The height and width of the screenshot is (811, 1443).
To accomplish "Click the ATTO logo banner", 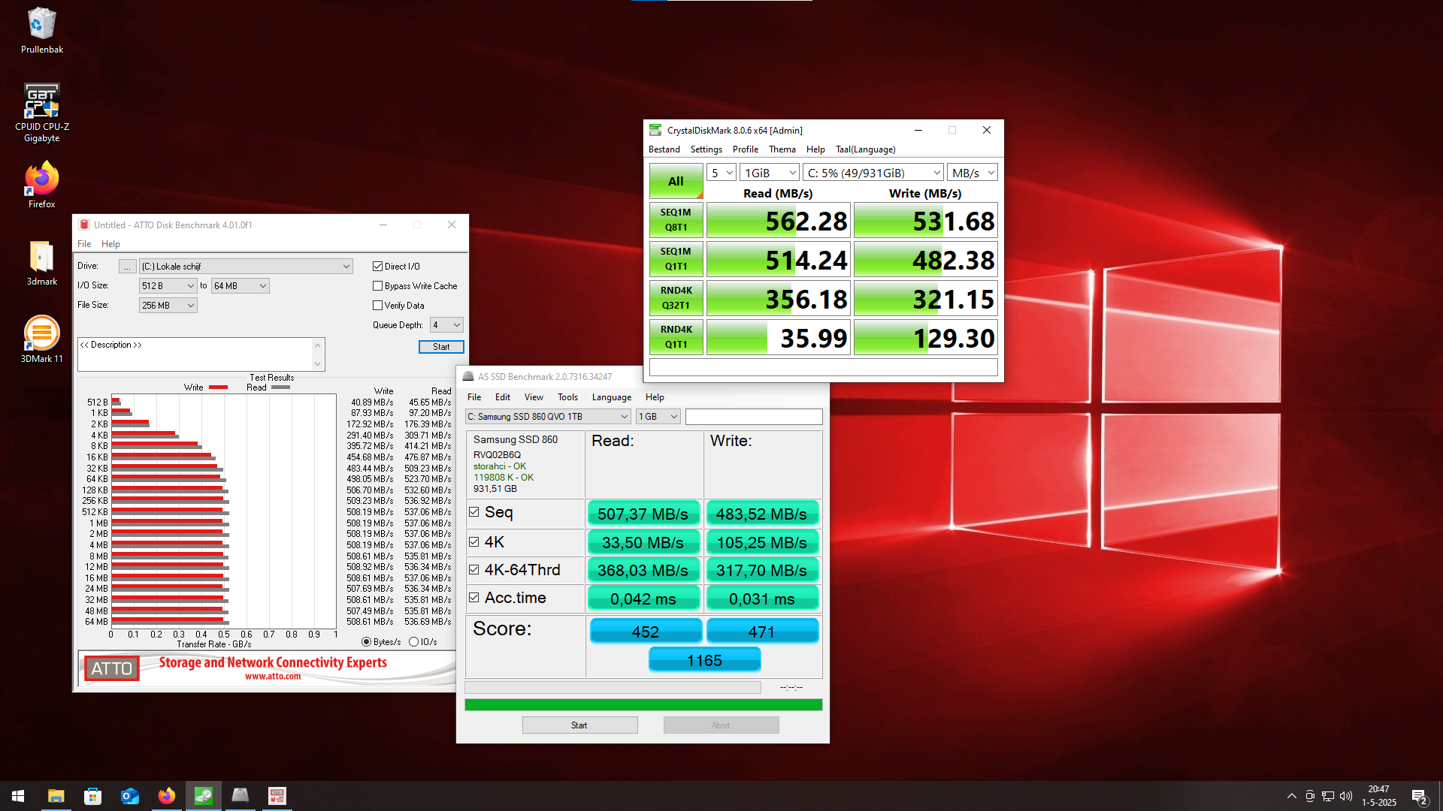I will (112, 668).
